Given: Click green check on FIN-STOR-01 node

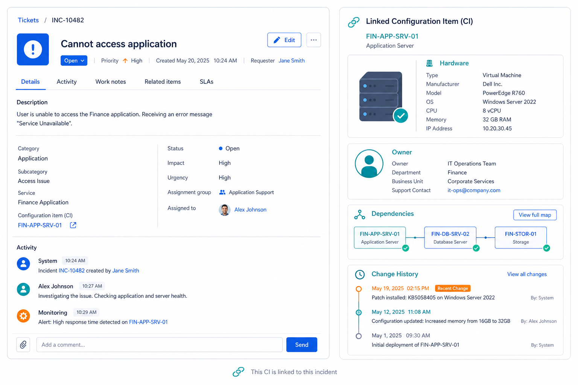Looking at the screenshot, I should pos(547,248).
